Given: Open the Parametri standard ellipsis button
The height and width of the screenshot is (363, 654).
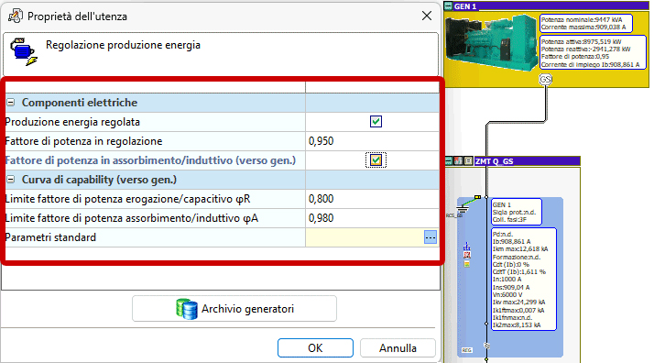Looking at the screenshot, I should pyautogui.click(x=430, y=237).
